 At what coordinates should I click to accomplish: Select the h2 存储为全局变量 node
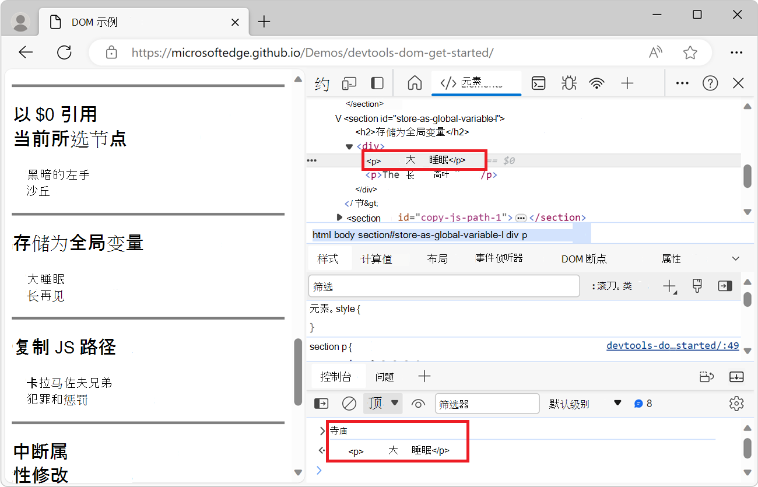tap(412, 132)
